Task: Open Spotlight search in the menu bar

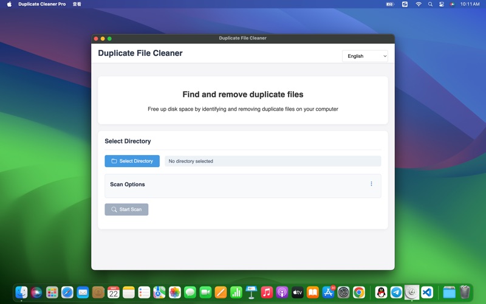Action: (430, 4)
